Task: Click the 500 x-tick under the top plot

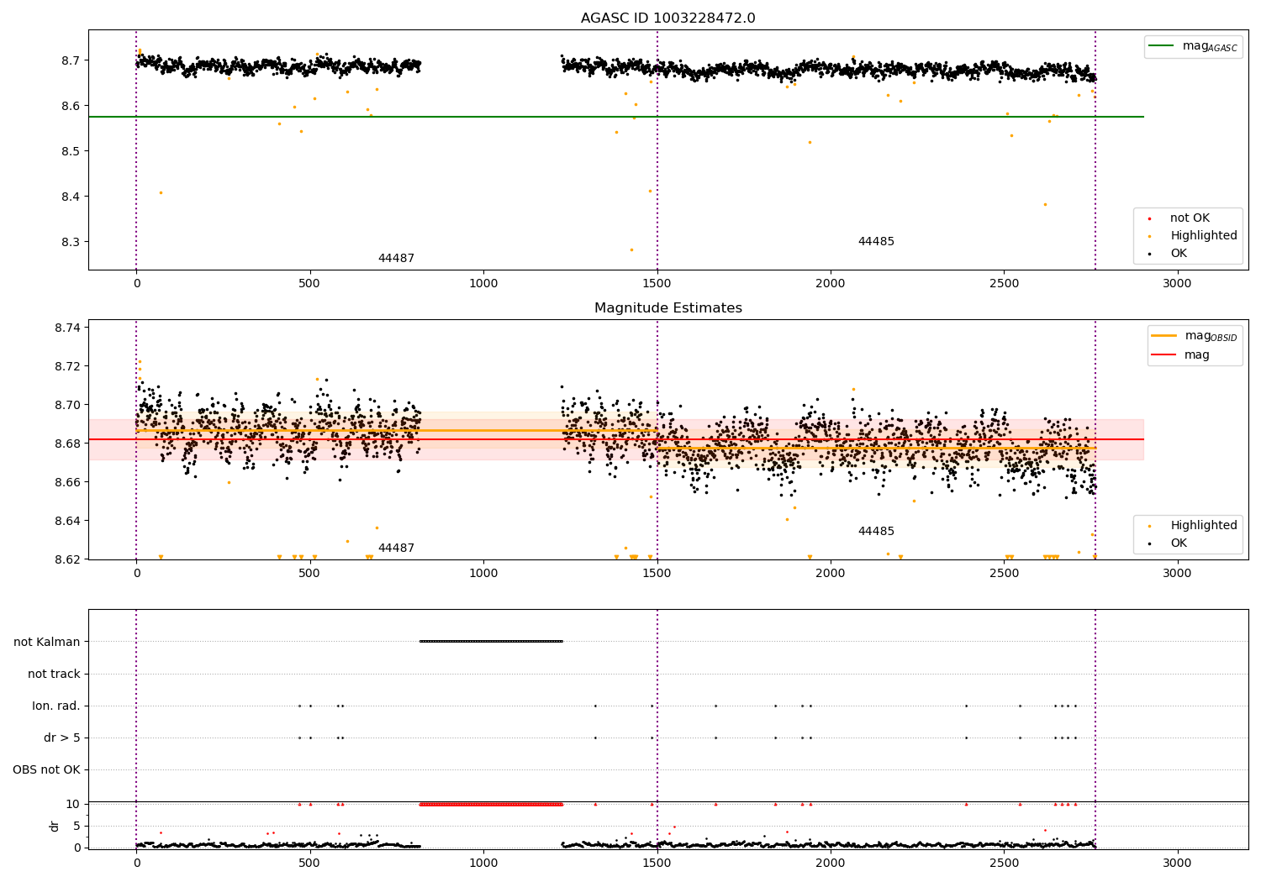Action: coord(310,284)
